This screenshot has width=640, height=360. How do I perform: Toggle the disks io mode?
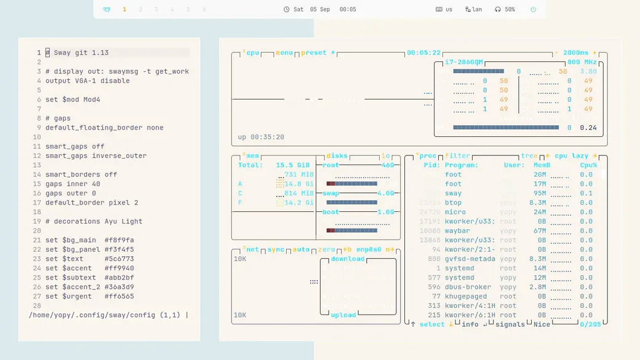tap(386, 155)
